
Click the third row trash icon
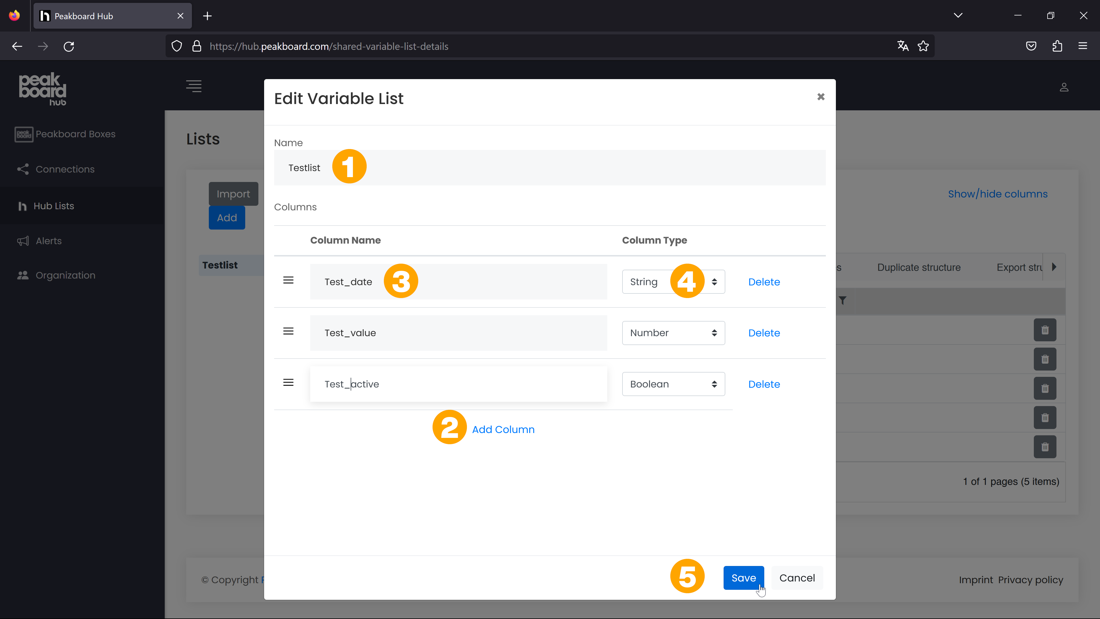click(1044, 388)
